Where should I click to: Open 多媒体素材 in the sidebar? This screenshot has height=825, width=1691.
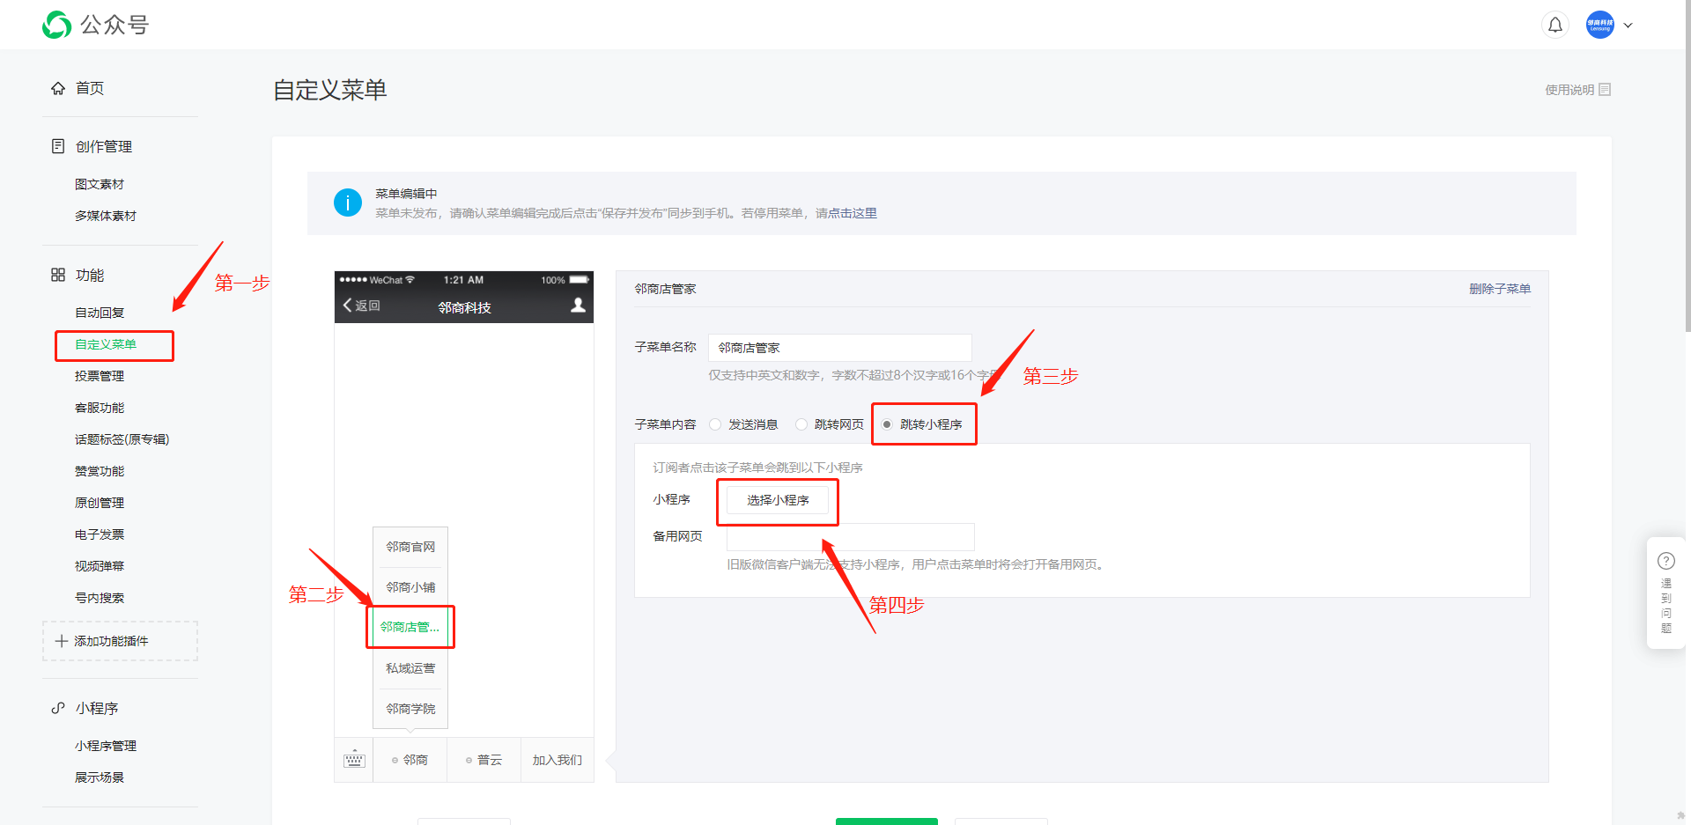[x=106, y=216]
